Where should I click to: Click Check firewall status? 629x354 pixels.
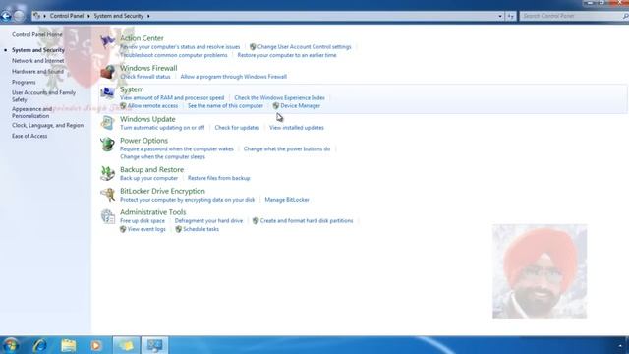click(x=144, y=77)
